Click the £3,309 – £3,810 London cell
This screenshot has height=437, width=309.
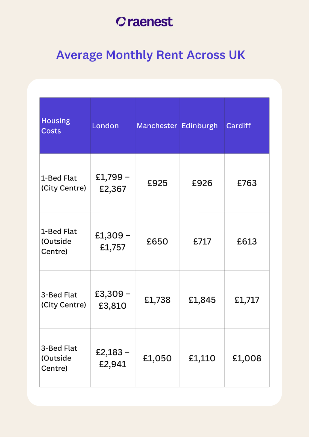[x=113, y=300]
